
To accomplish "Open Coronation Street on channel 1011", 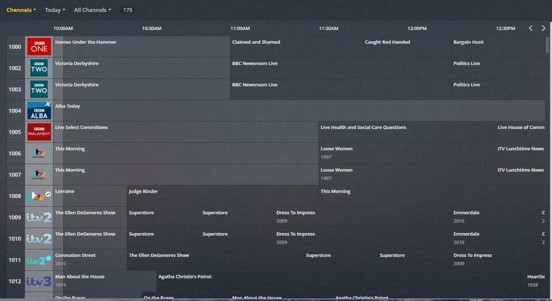I will point(90,259).
